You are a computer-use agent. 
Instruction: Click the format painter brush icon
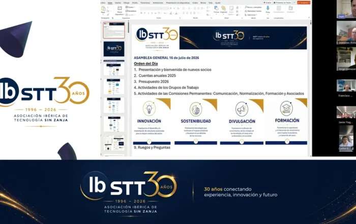coord(108,15)
